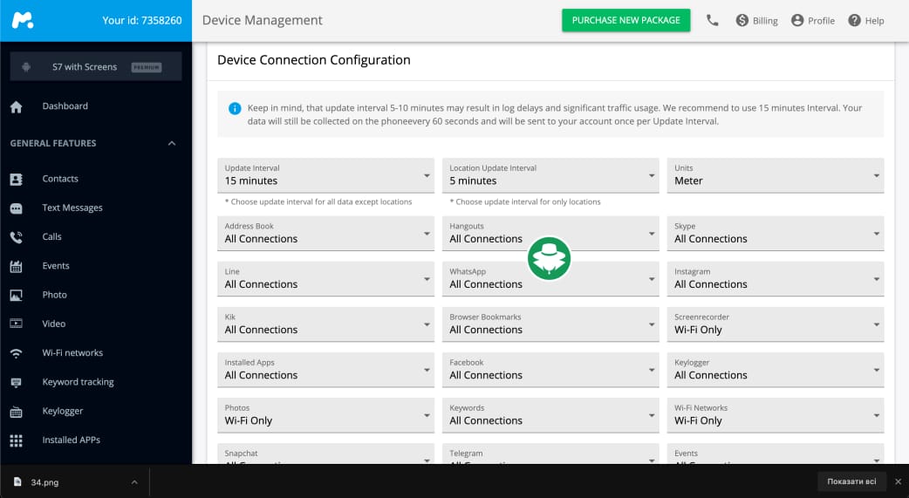The width and height of the screenshot is (909, 498).
Task: Open Dashboard from the sidebar
Action: click(65, 106)
